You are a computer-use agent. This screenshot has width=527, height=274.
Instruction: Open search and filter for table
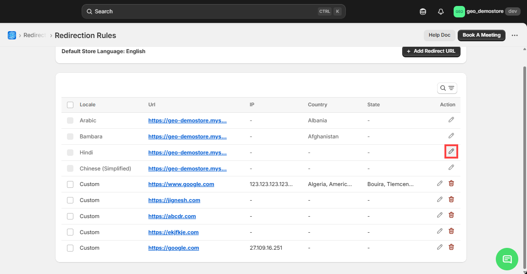[x=447, y=88]
